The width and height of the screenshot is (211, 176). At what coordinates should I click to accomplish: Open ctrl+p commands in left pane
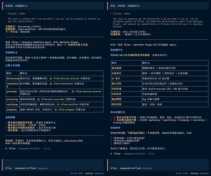point(94,174)
